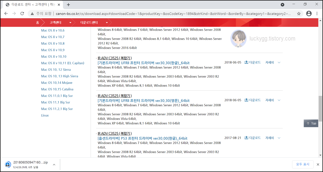Select Mac OS 10. 13 High Sierra
This screenshot has width=323, height=172.
click(60, 76)
